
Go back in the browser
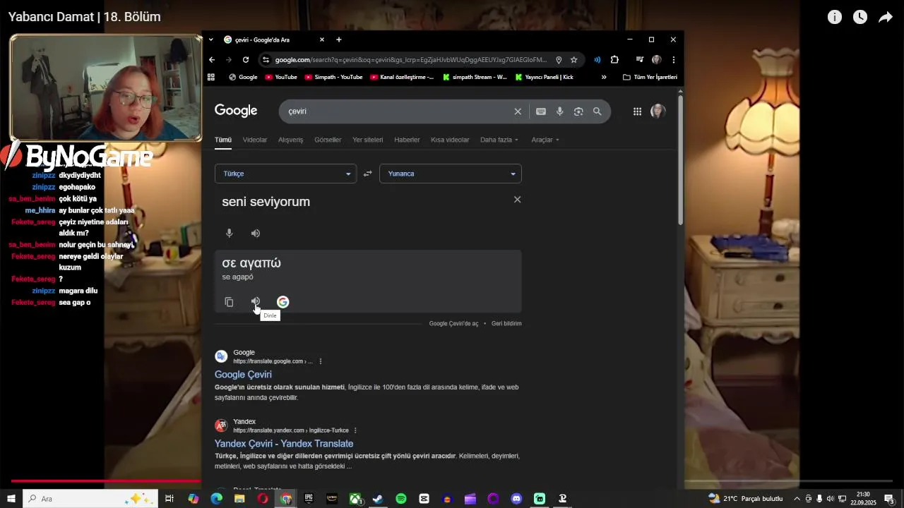(212, 60)
